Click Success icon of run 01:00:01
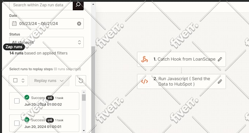 coord(27,119)
